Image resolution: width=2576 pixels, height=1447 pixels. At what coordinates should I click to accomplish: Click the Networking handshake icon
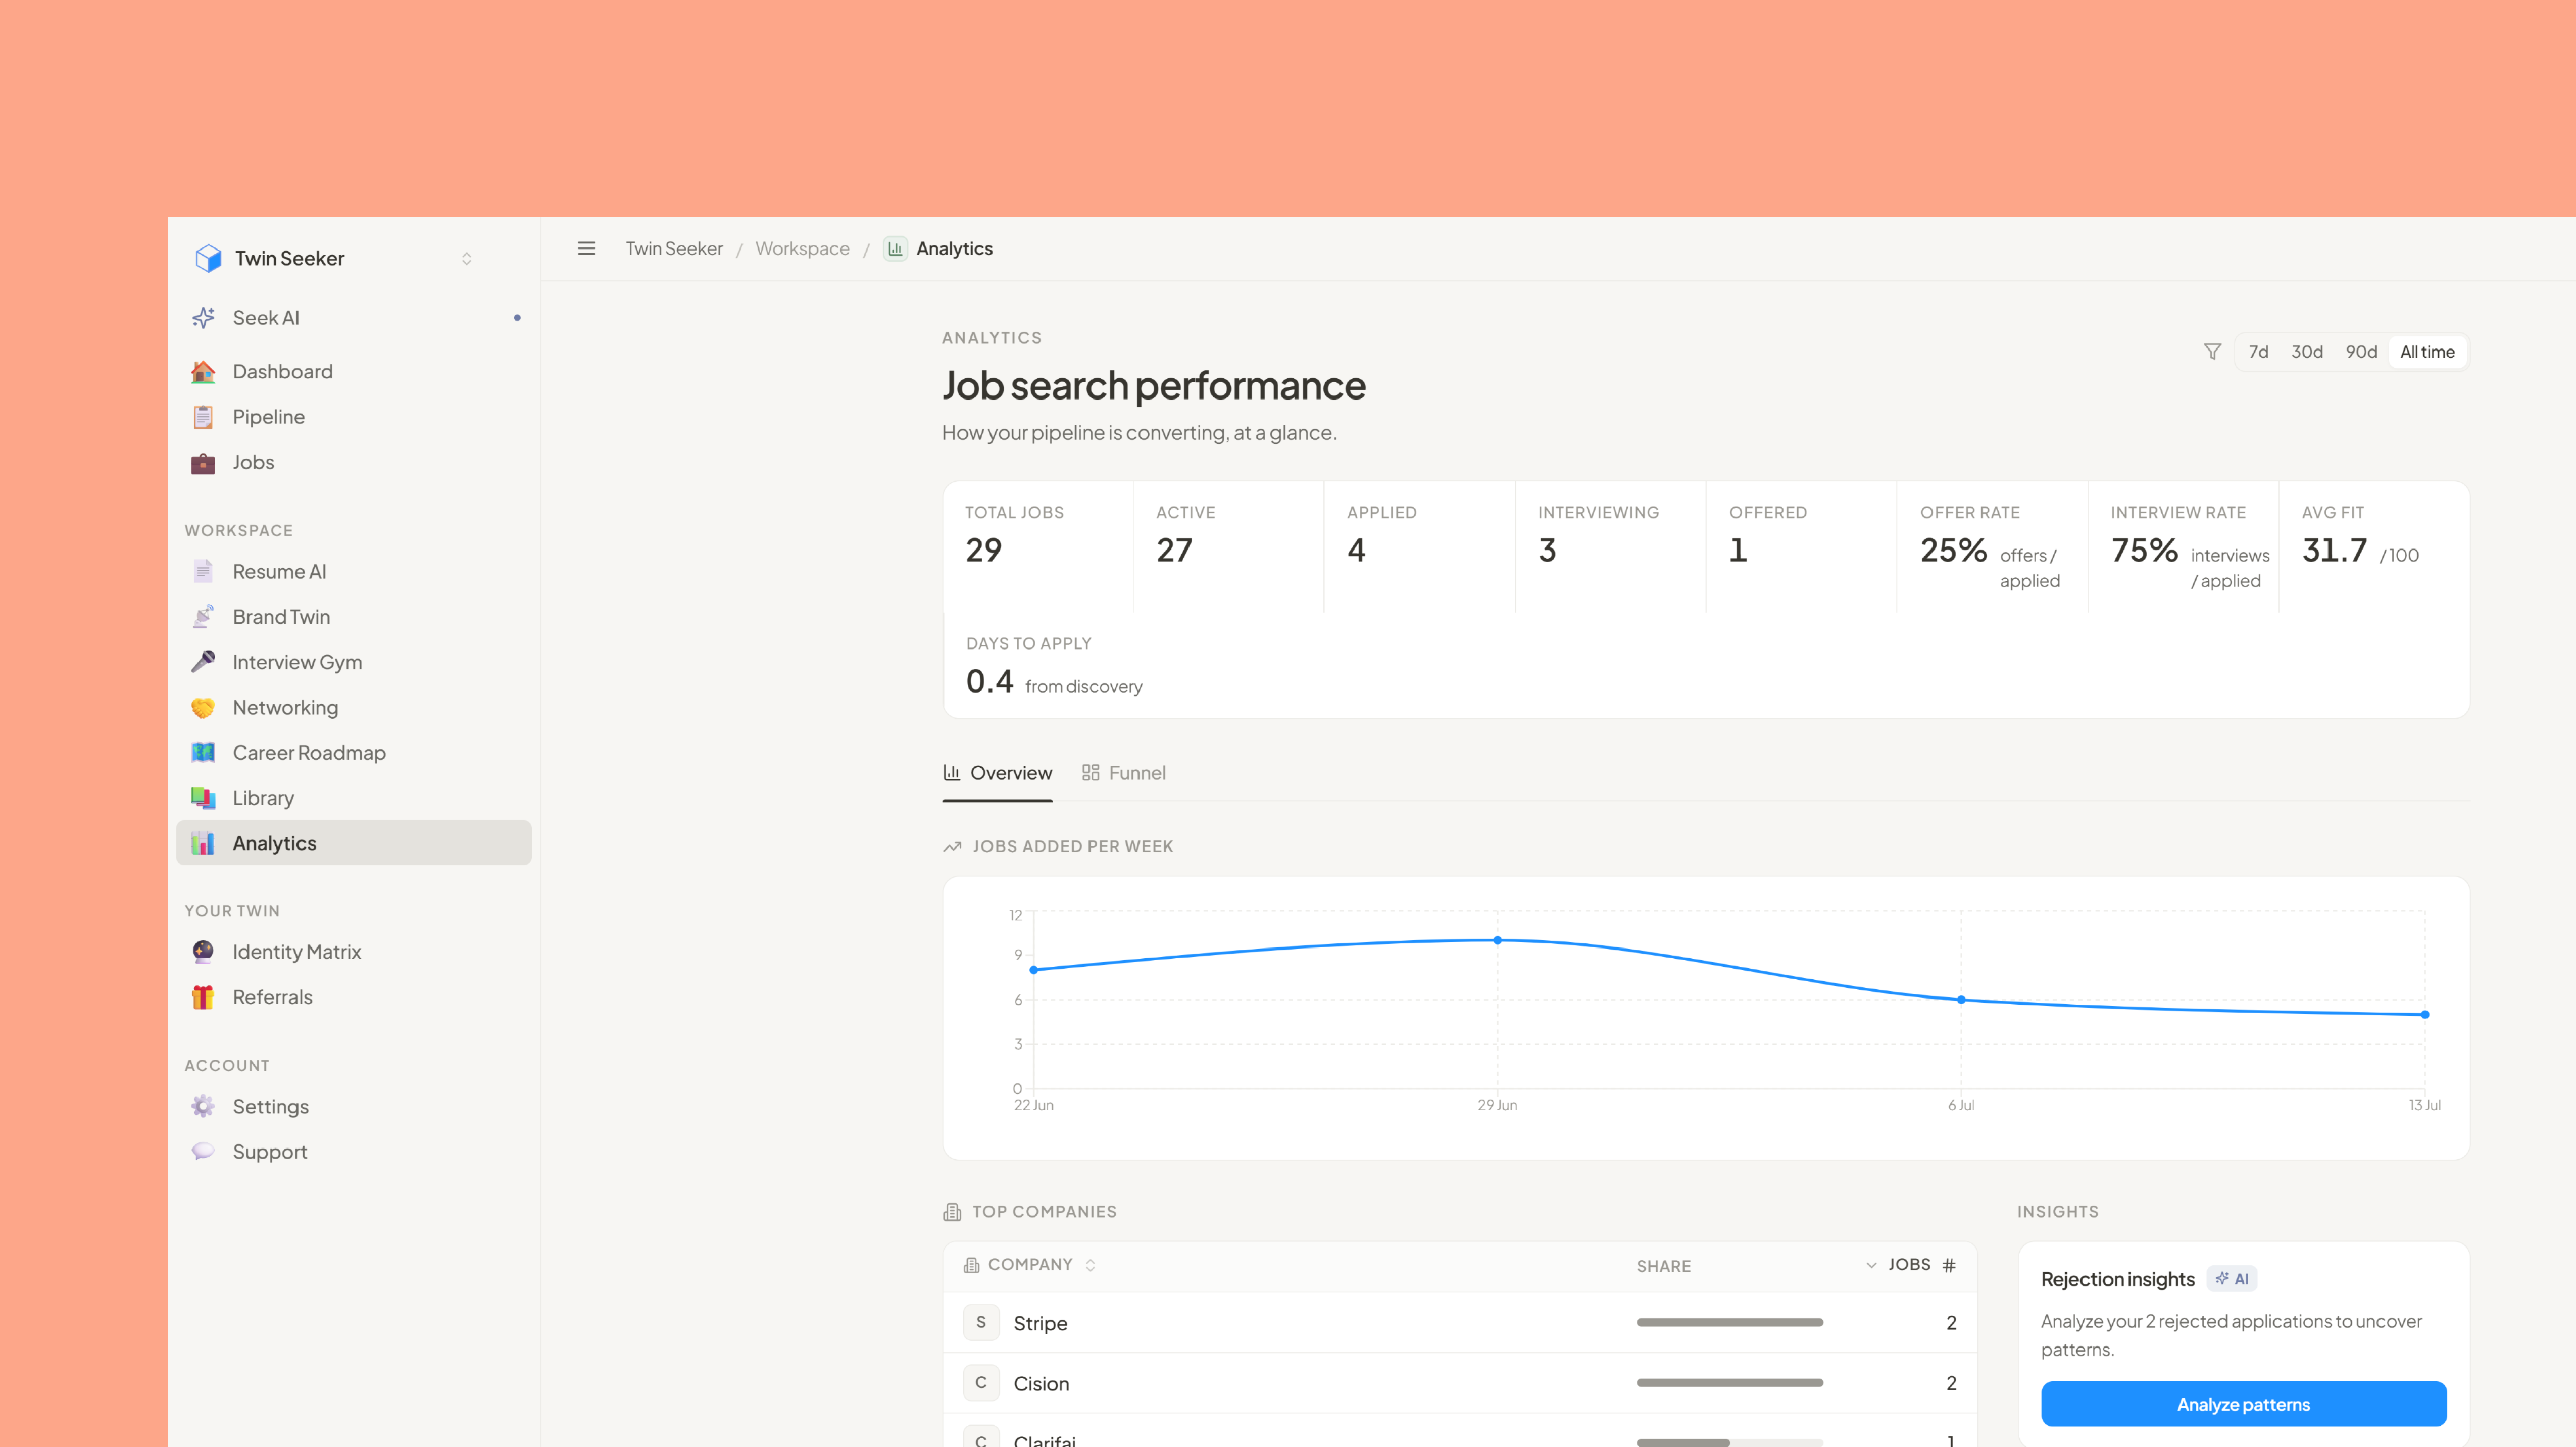(x=203, y=708)
